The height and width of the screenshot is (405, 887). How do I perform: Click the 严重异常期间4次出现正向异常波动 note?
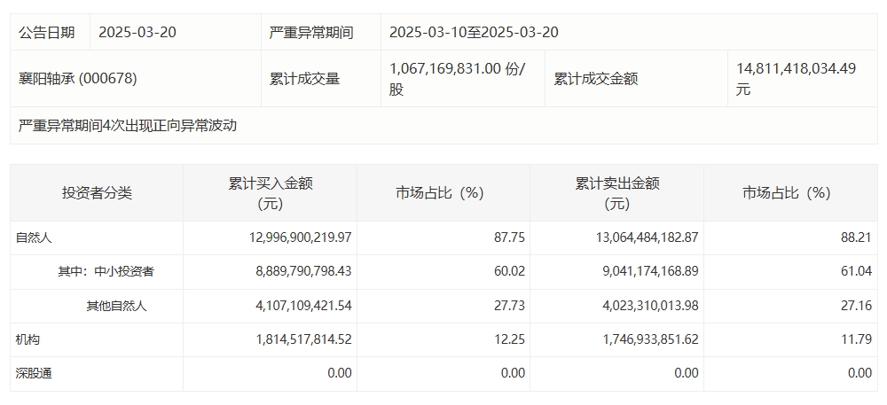(128, 125)
